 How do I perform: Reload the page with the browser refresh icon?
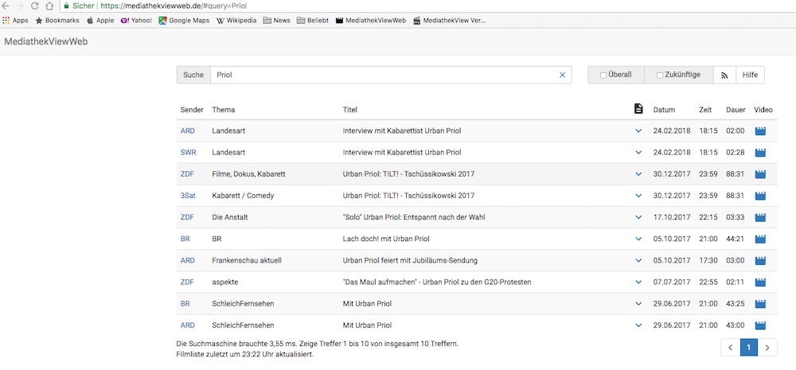coord(34,6)
